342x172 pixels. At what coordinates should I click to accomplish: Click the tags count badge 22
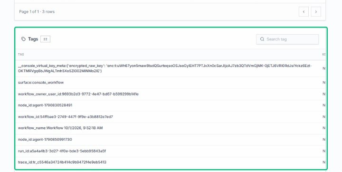46,39
